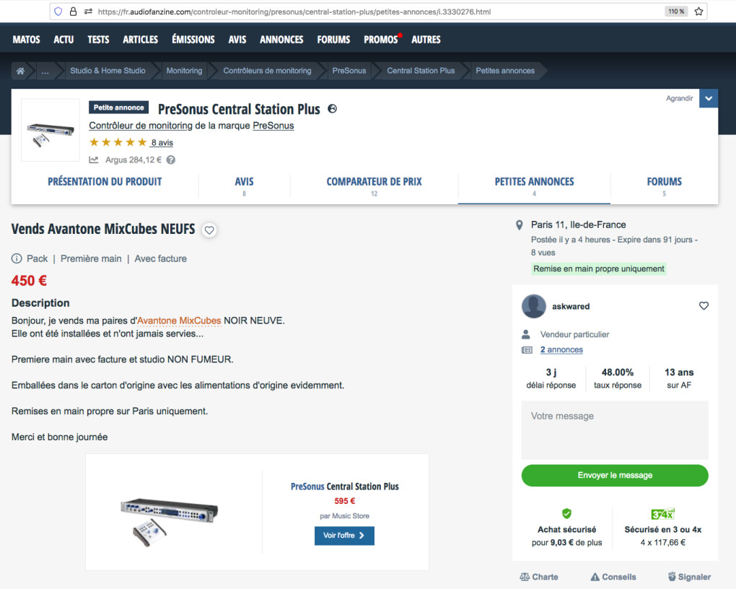The height and width of the screenshot is (589, 736).
Task: Toggle the follow heart for seller askwared
Action: [704, 306]
